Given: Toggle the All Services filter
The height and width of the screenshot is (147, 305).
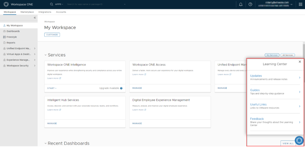Looking at the screenshot, I should coord(288,55).
